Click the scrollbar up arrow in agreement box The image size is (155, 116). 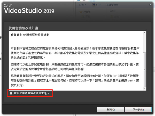click(145, 33)
